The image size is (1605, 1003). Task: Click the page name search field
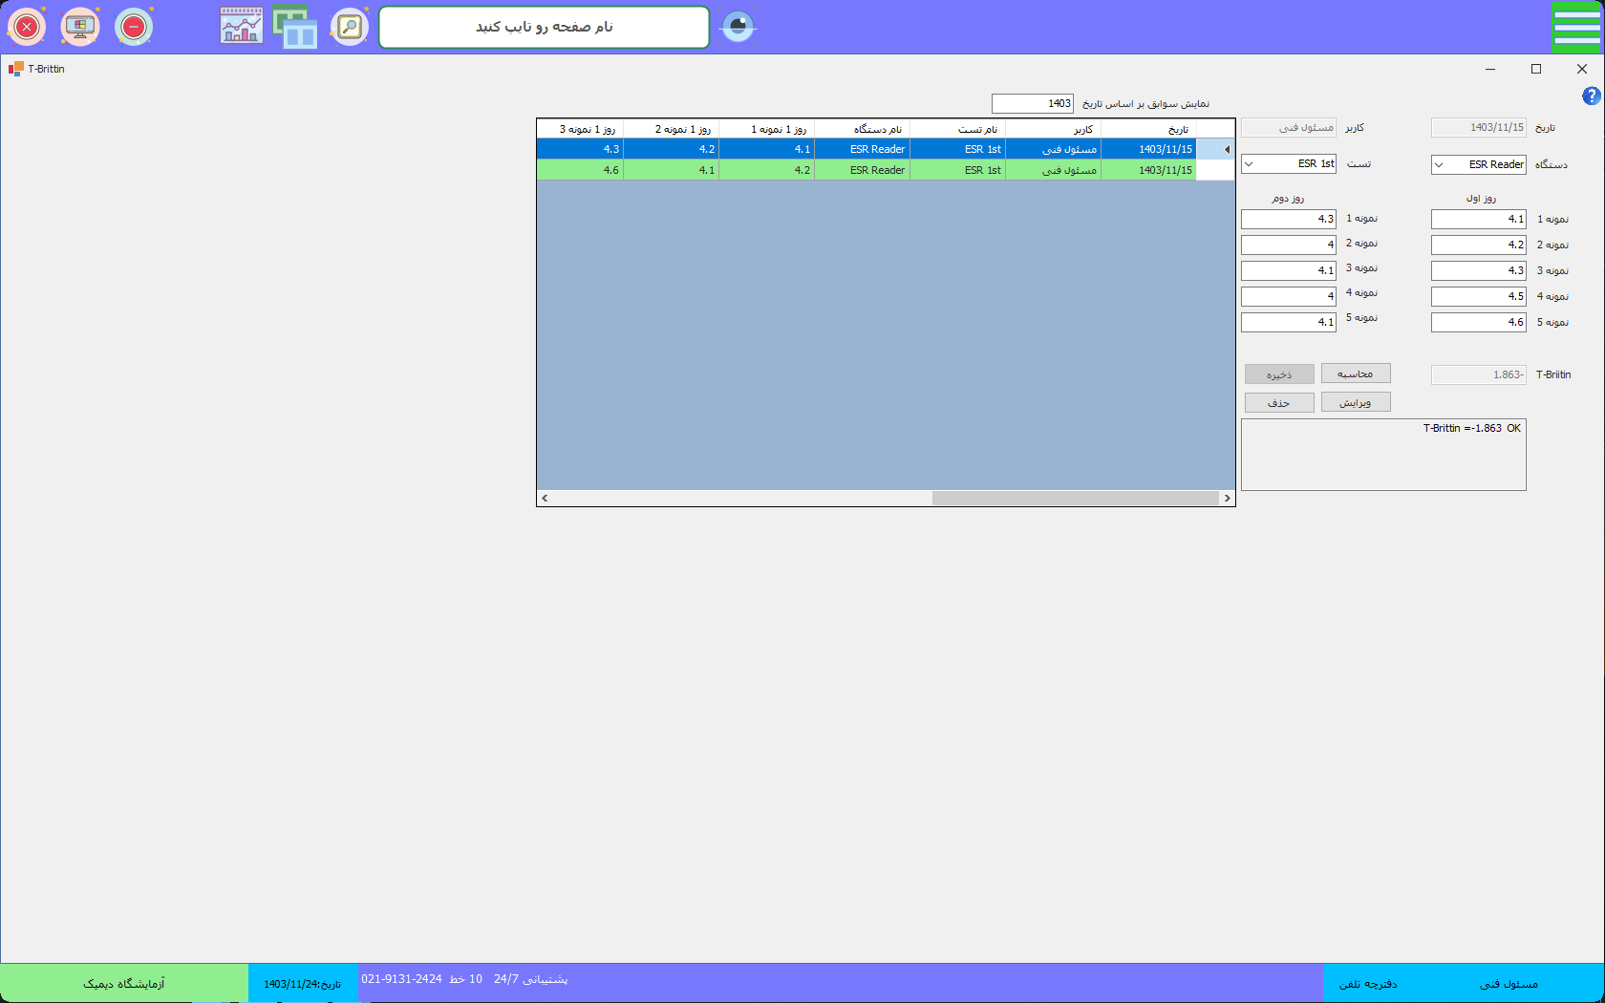point(544,27)
